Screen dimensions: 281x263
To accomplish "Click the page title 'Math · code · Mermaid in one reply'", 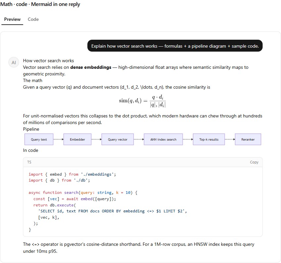I will click(x=40, y=4).
